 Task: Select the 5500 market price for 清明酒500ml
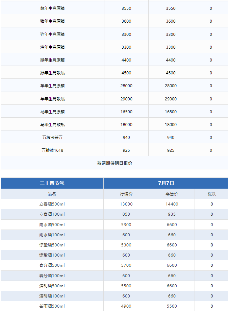[x=126, y=286]
